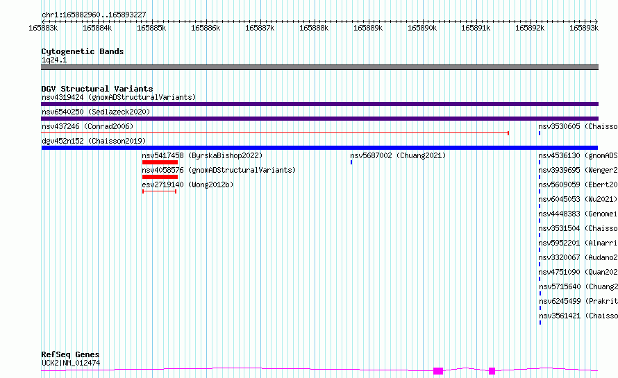
Task: Open nsv5417458 ByrskaBishop2022 variant label
Action: pyautogui.click(x=202, y=155)
